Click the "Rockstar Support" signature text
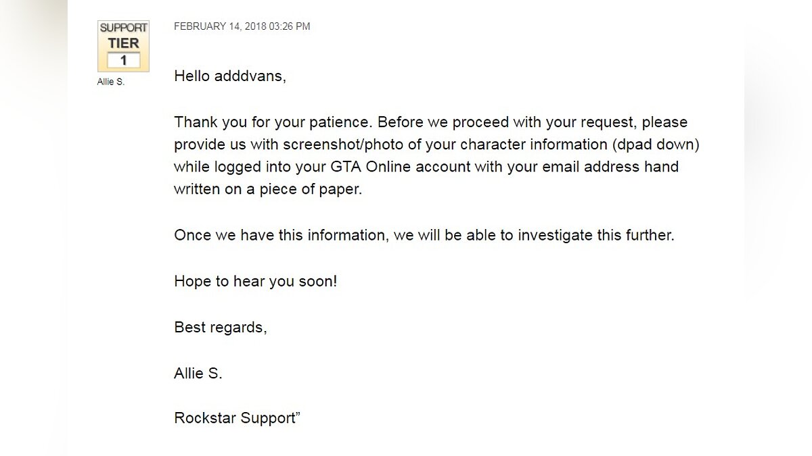This screenshot has width=812, height=456. coord(235,418)
